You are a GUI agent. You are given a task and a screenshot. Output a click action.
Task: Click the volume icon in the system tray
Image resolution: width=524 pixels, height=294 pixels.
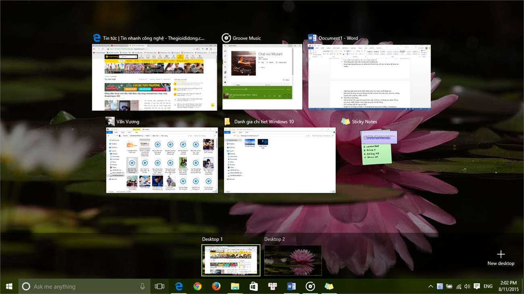467,286
